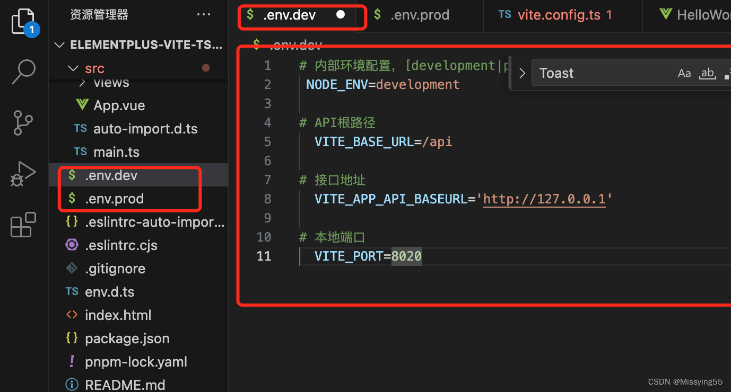Screen dimensions: 731x392
Task: Open the Search view in activity bar
Action: click(24, 72)
